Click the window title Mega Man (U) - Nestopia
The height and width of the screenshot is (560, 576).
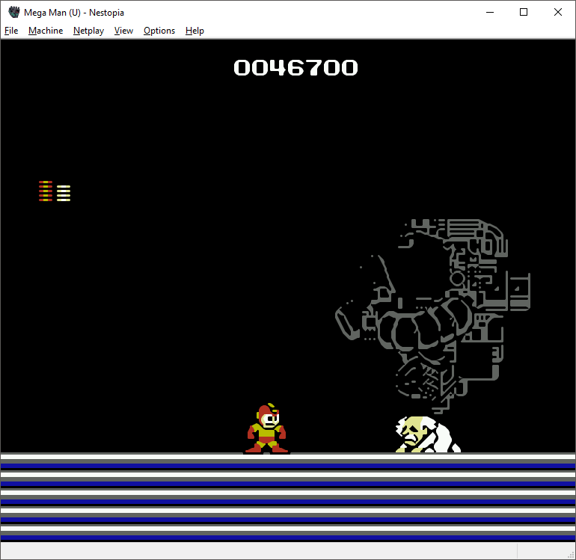74,13
